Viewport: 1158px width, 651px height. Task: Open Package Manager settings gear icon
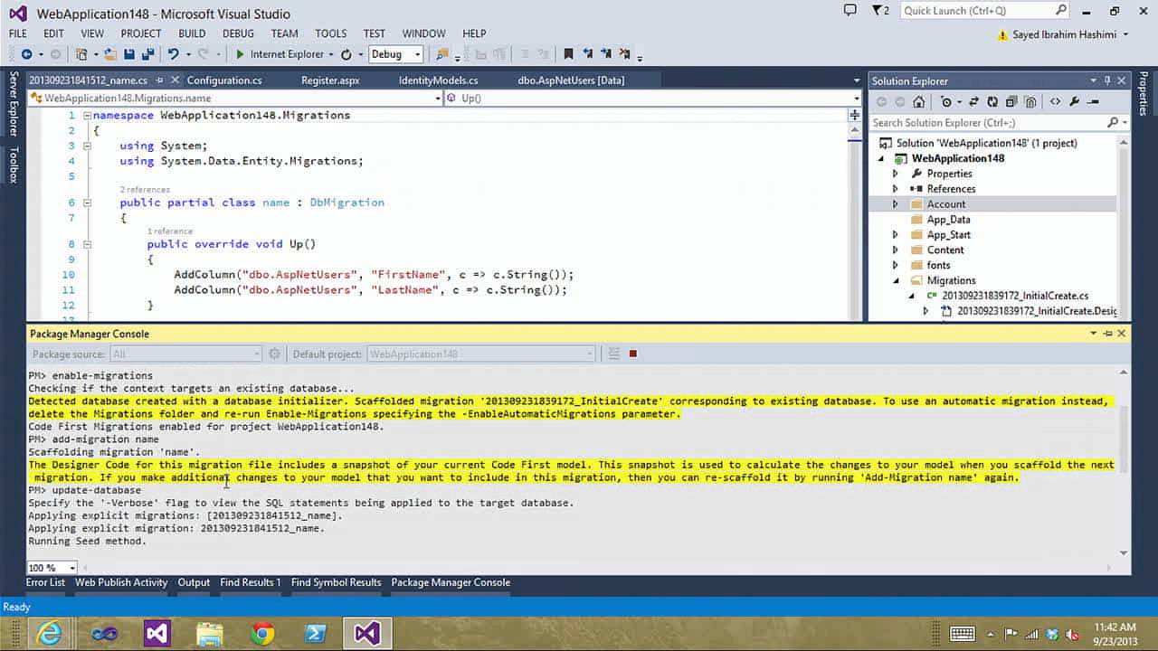tap(274, 354)
